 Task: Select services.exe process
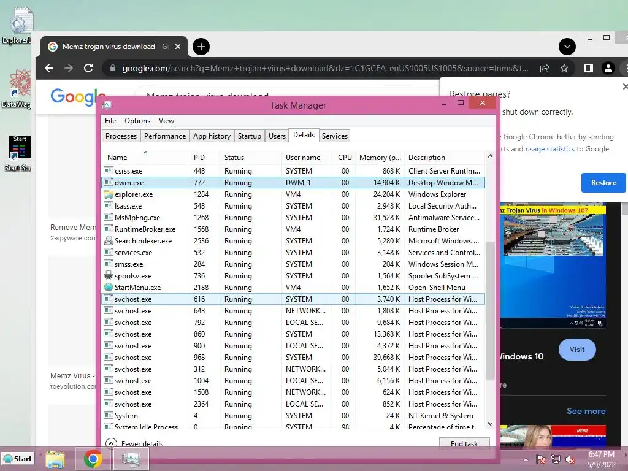[x=293, y=252]
